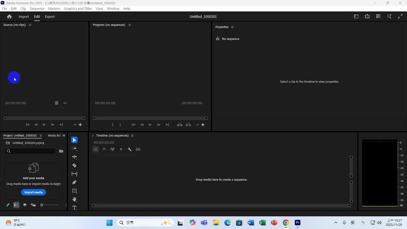407x229 pixels.
Task: Switch to the Export workspace tab
Action: point(50,17)
